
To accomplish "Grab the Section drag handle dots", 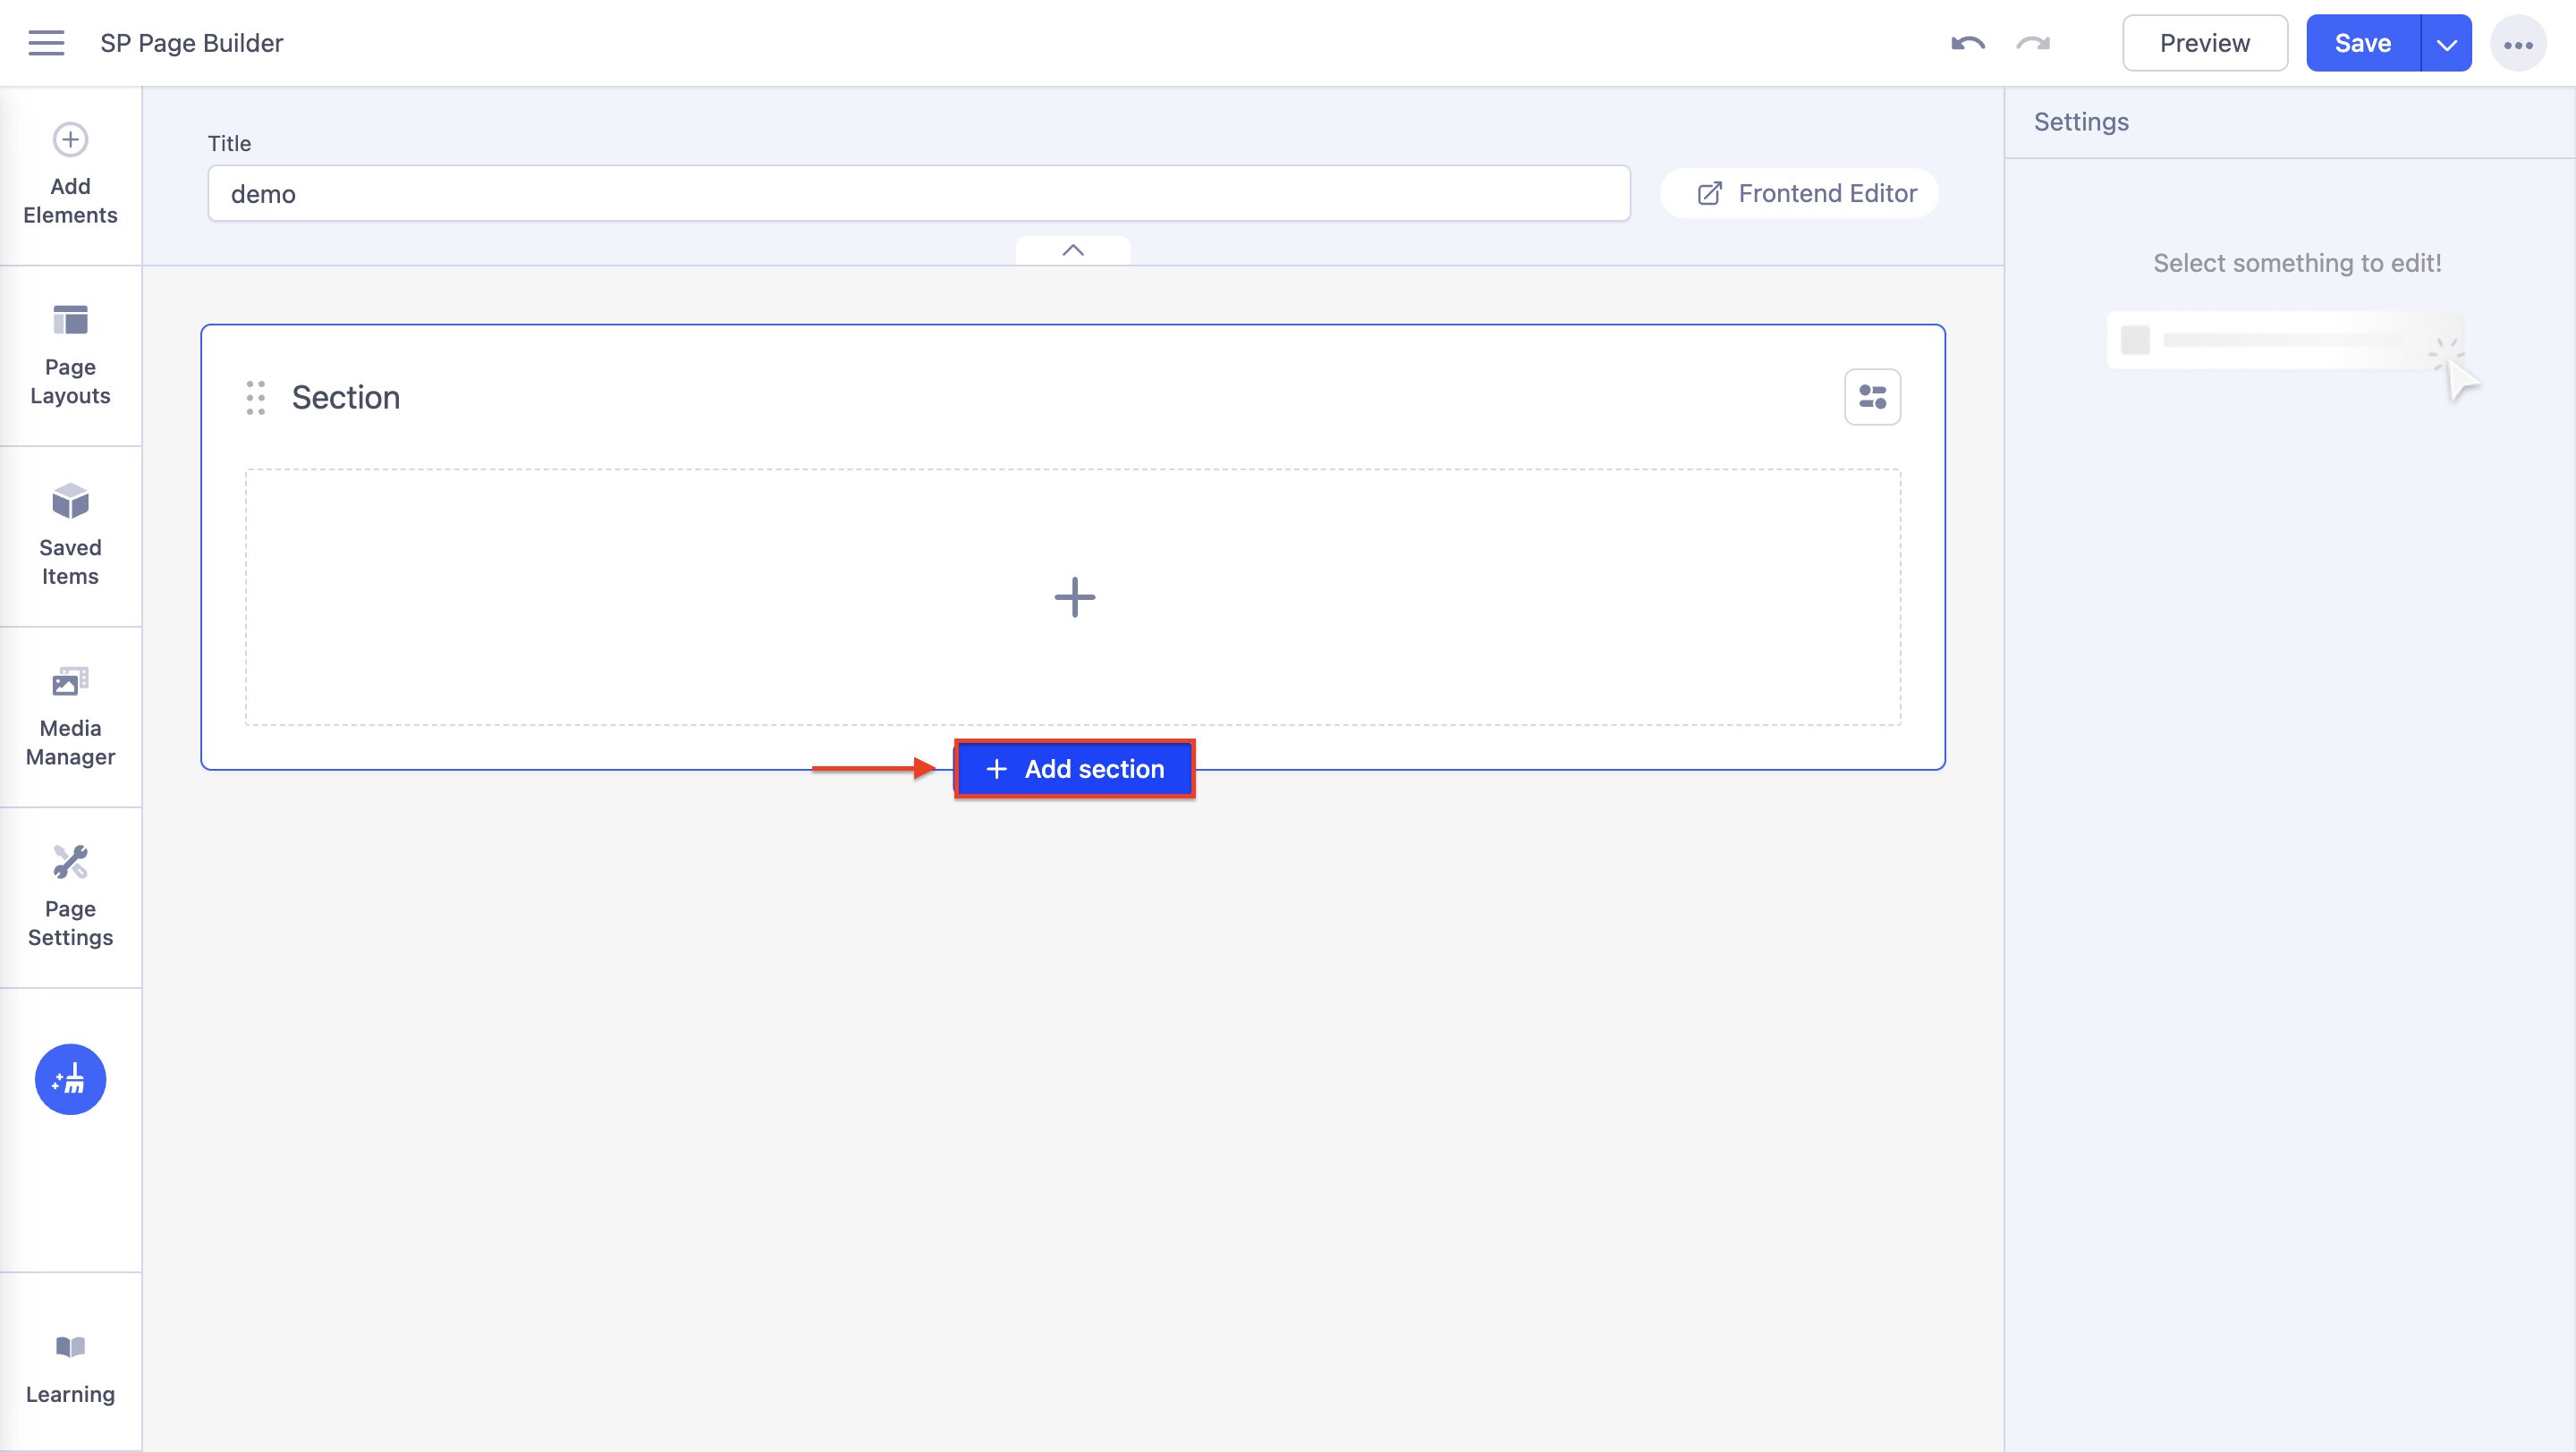I will (255, 398).
